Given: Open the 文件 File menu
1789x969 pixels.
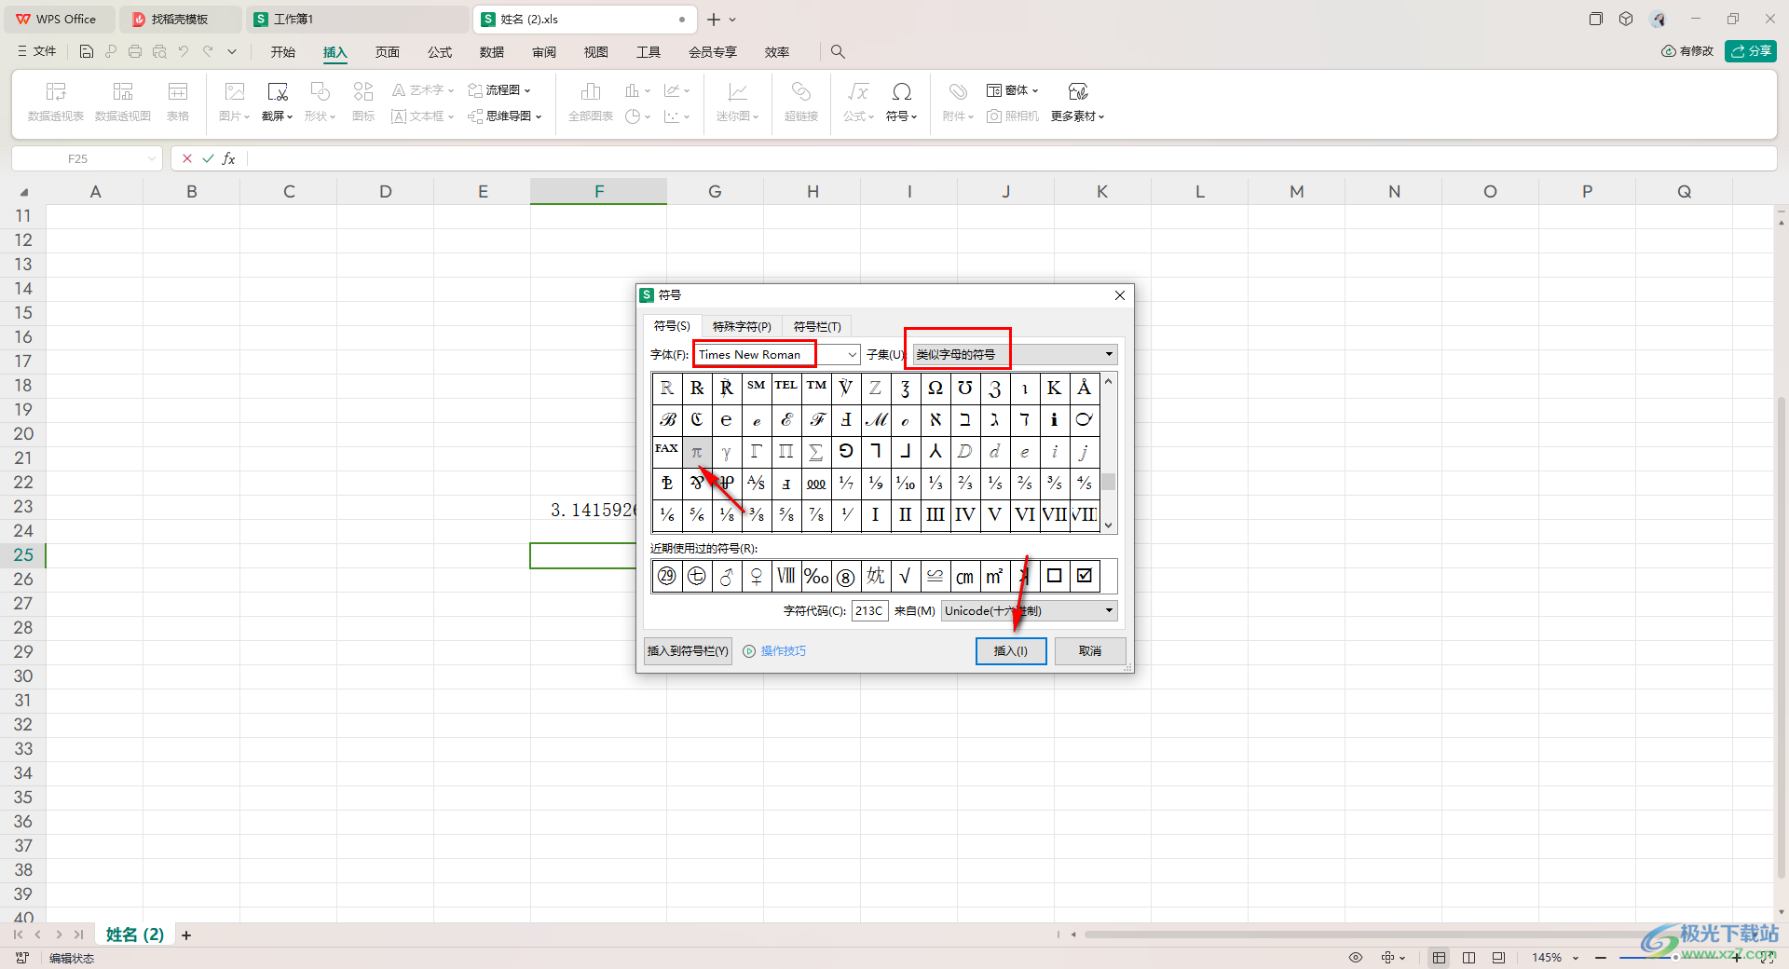Looking at the screenshot, I should click(x=37, y=52).
